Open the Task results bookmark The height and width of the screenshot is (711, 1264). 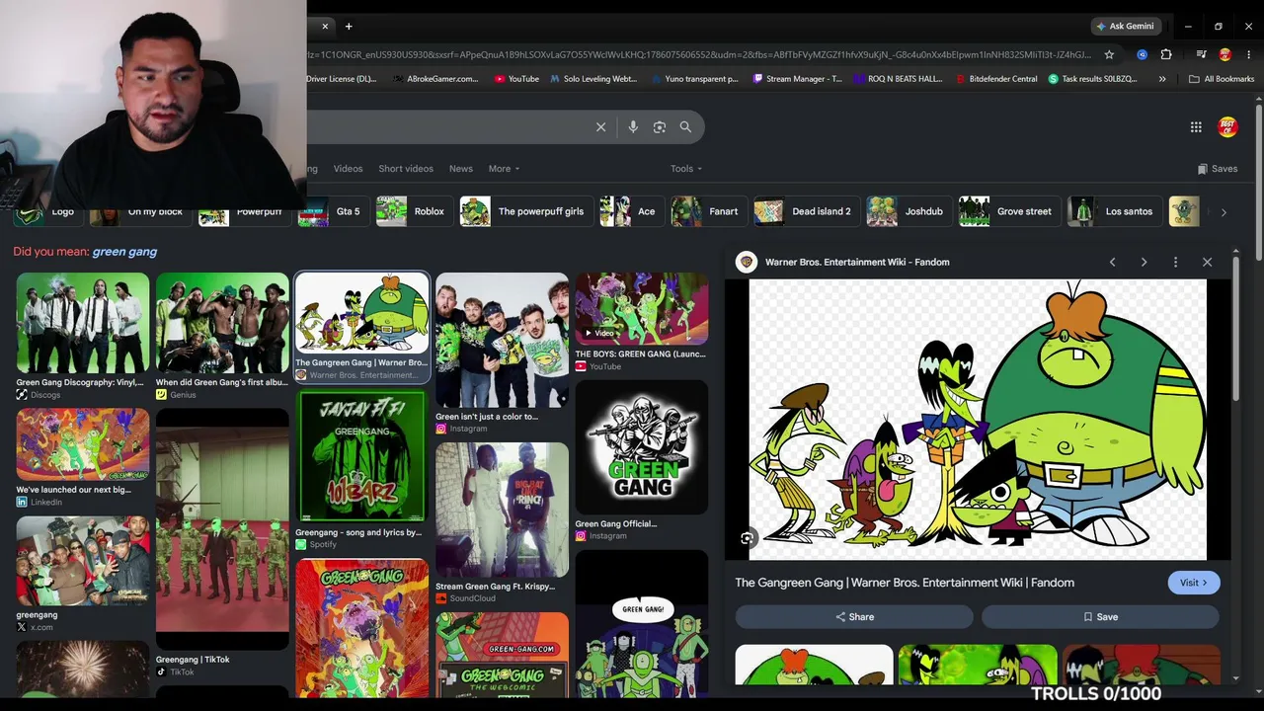click(x=1092, y=79)
